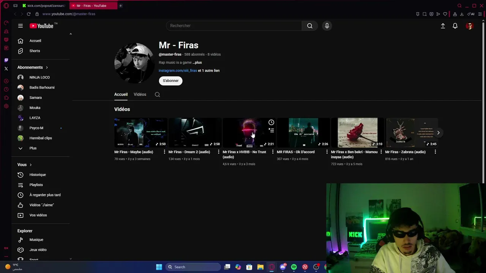Show next videos with carousel arrow
Image resolution: width=486 pixels, height=273 pixels.
click(x=438, y=133)
